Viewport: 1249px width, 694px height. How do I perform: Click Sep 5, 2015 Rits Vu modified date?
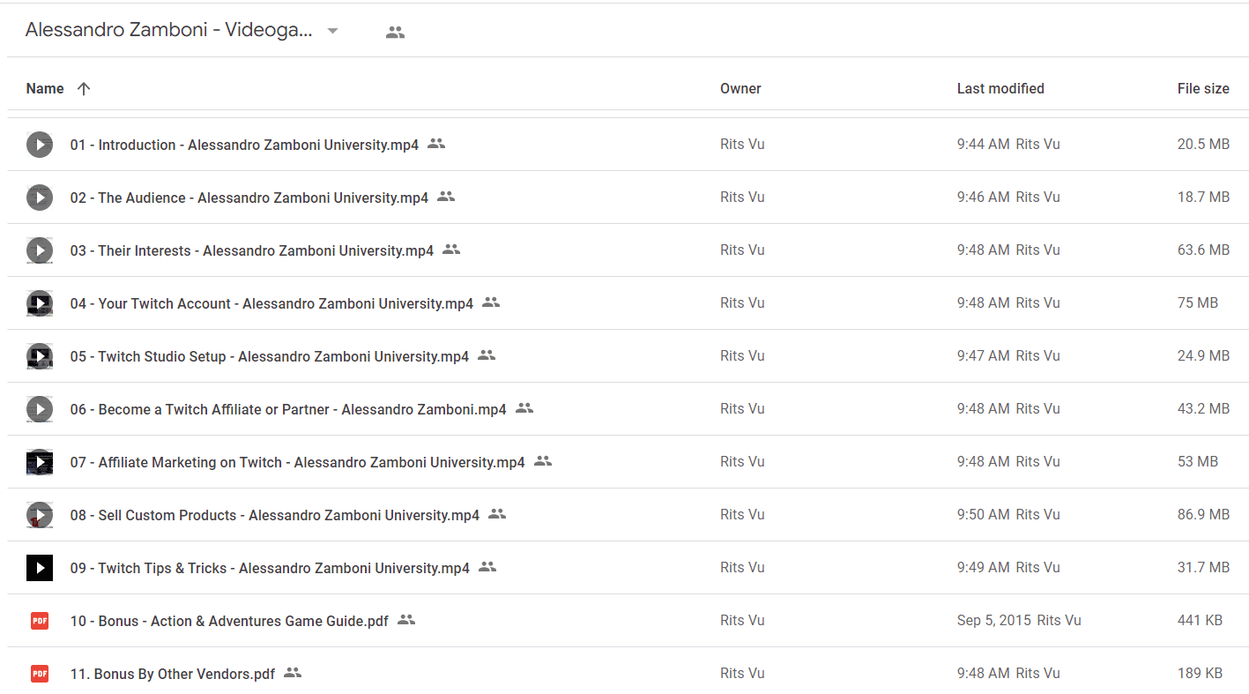pos(1019,620)
